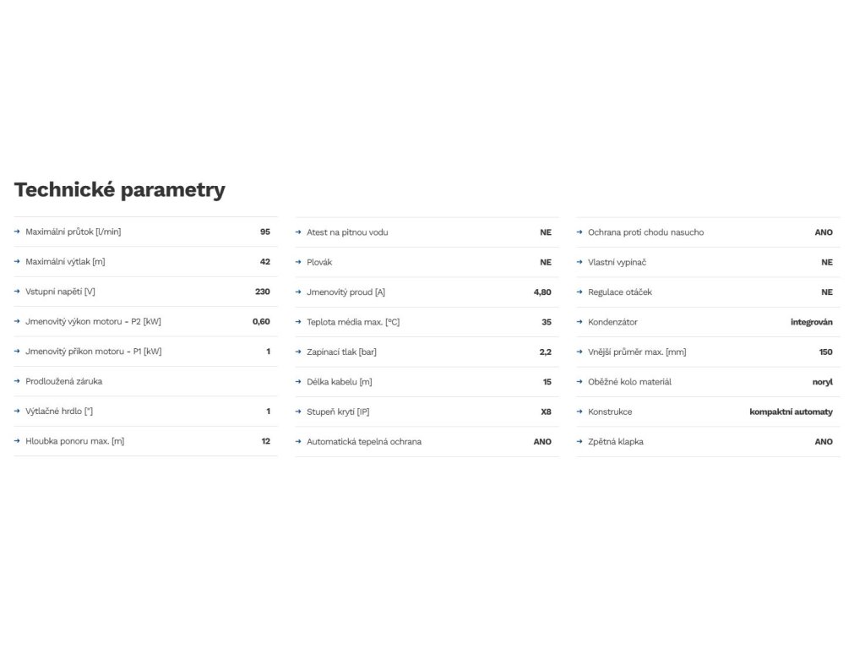
Task: Click arrow icon beside Zpětná klapka
Action: click(579, 442)
